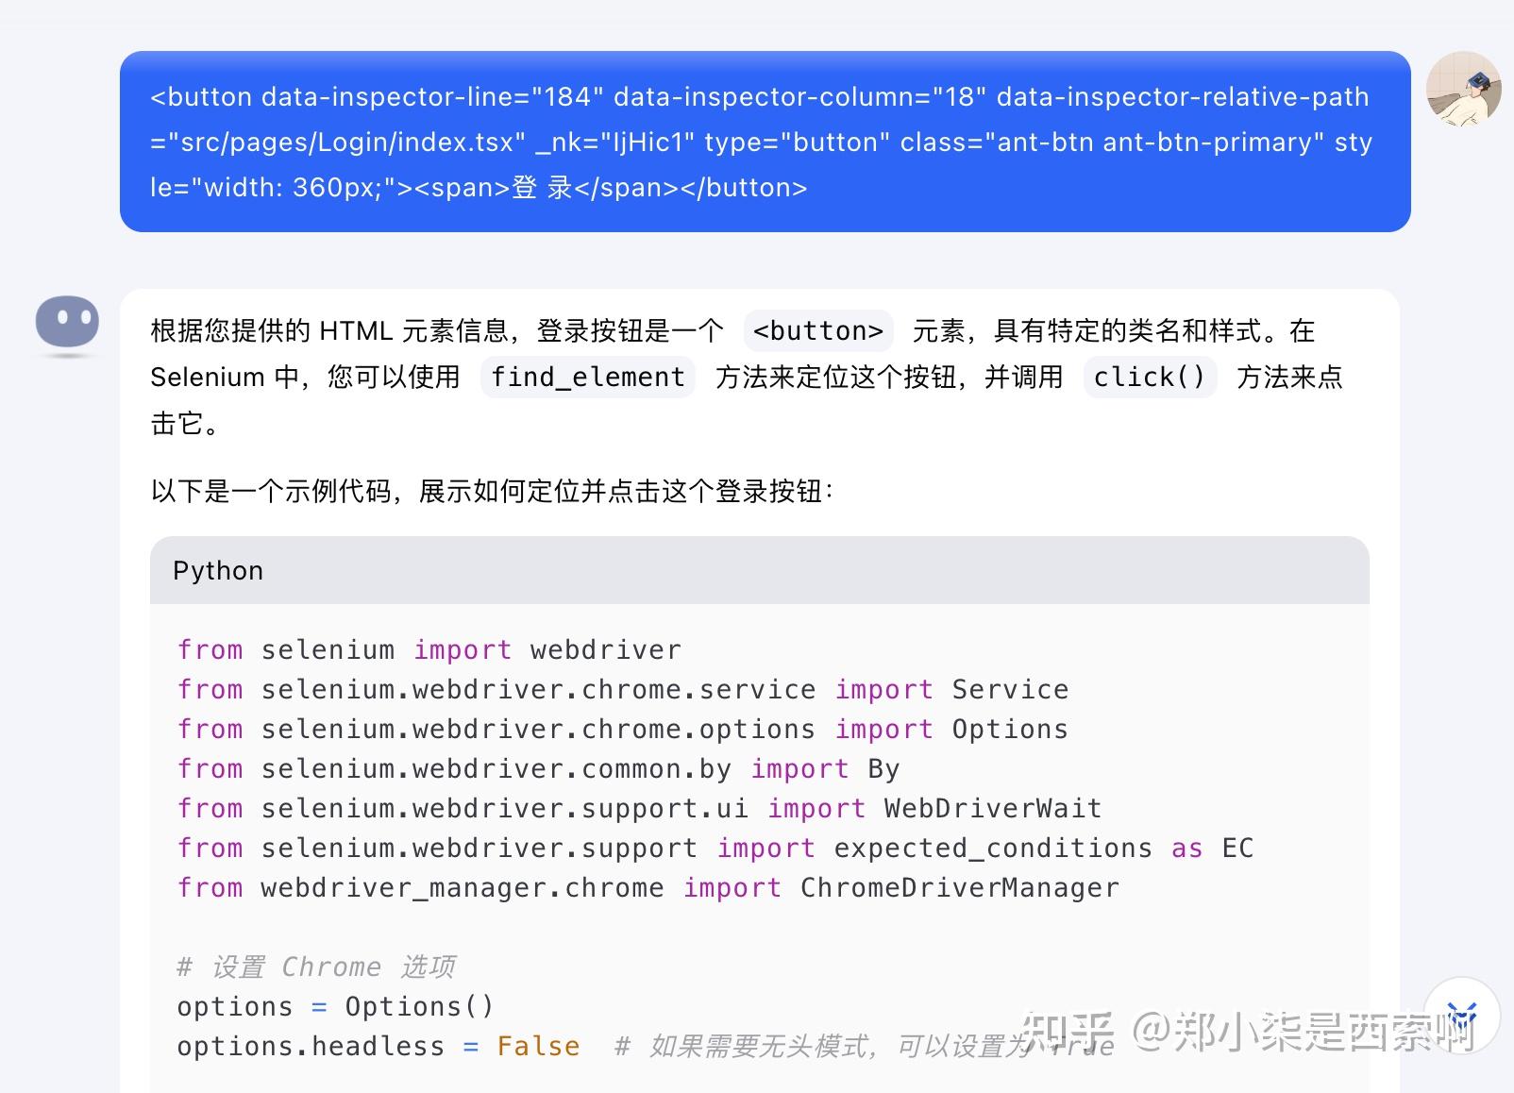Click the sentence starting with '以下是一个示例代码'

tap(492, 492)
